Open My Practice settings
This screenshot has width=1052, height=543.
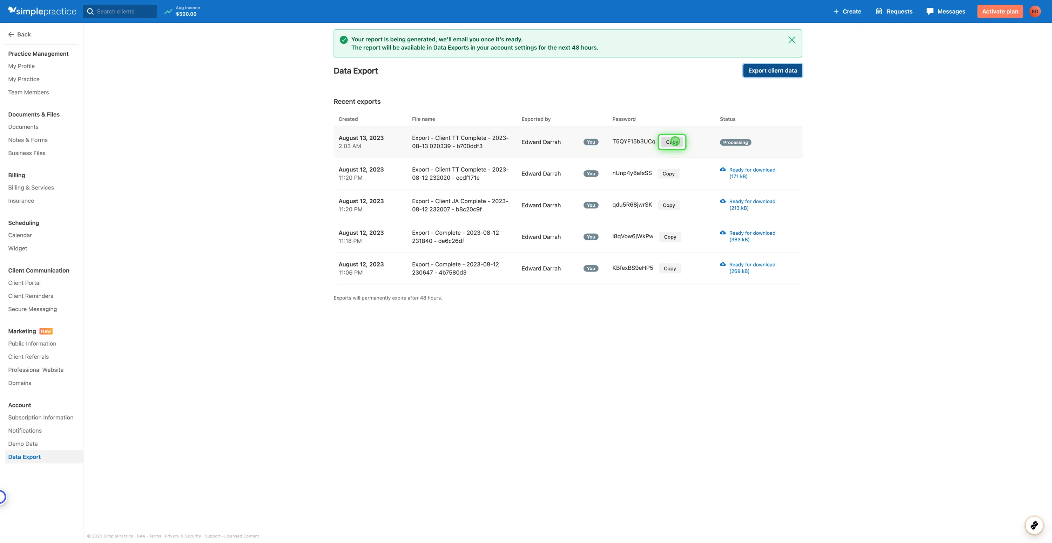[x=24, y=79]
